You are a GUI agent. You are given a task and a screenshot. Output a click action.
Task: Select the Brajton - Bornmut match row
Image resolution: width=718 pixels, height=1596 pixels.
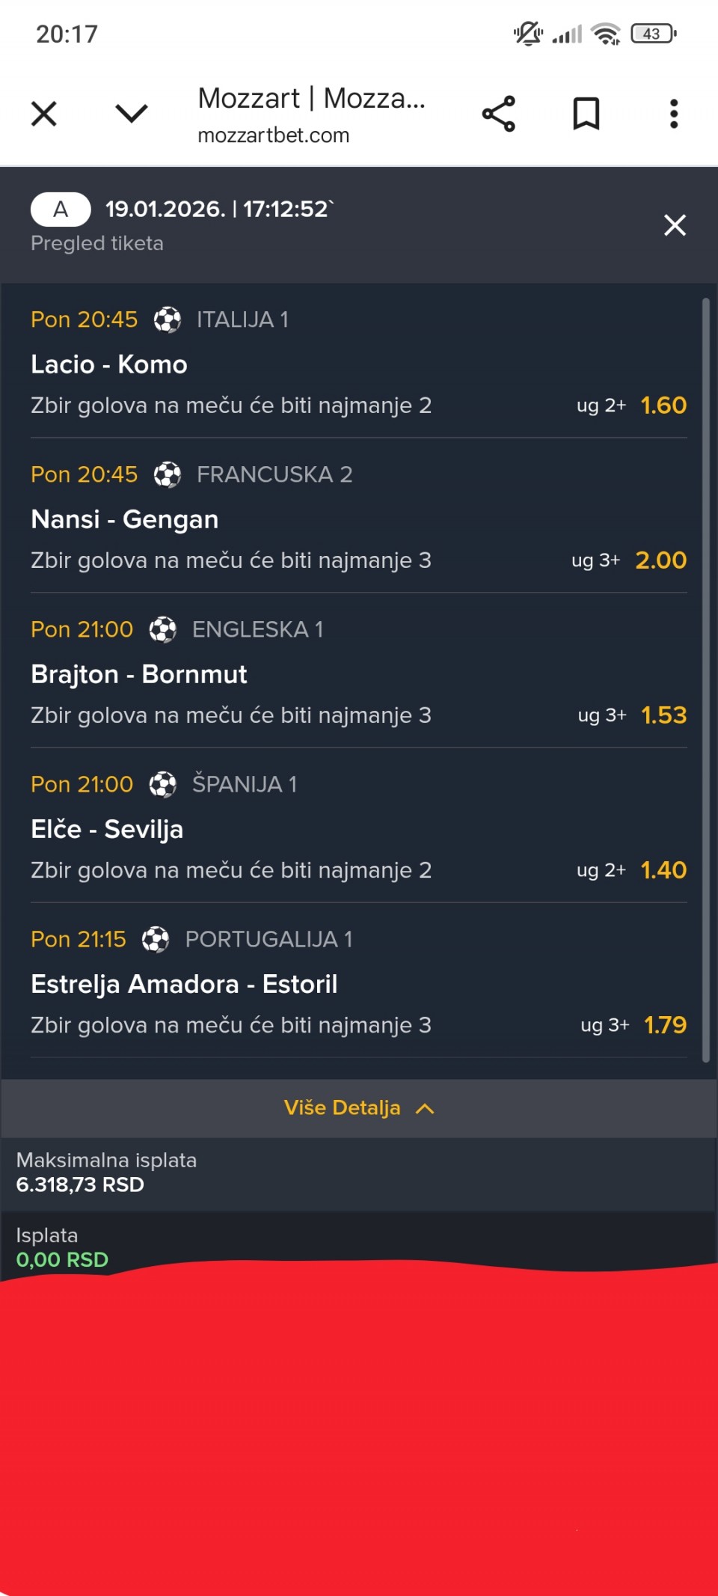(139, 674)
